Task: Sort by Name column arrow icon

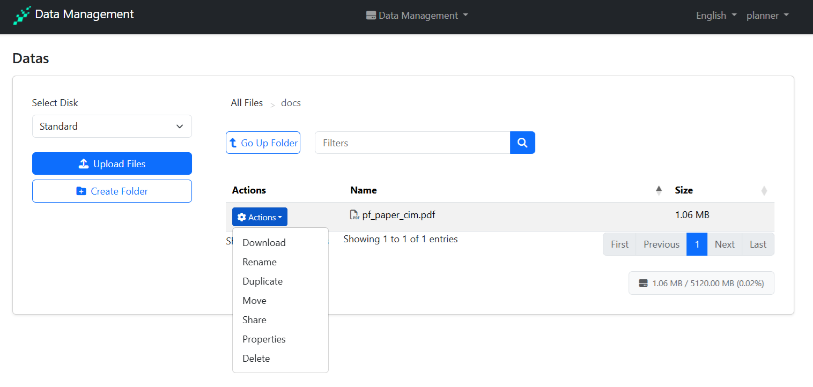Action: pyautogui.click(x=659, y=190)
